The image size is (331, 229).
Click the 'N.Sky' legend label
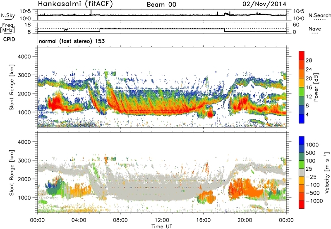tap(8, 15)
